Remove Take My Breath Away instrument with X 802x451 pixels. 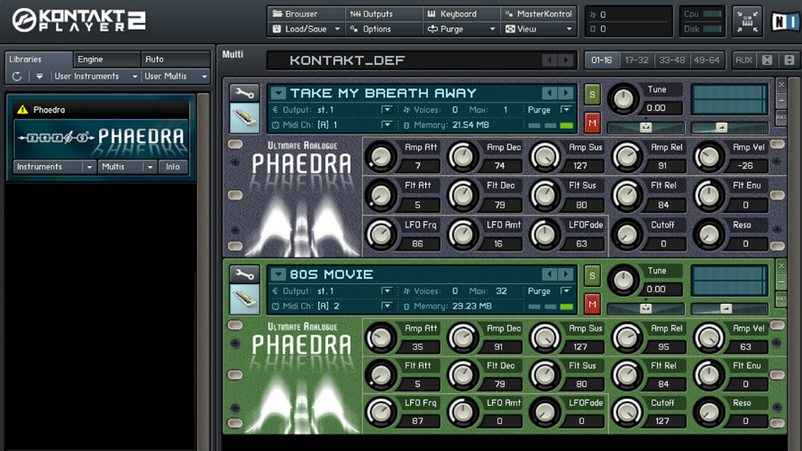click(x=781, y=85)
